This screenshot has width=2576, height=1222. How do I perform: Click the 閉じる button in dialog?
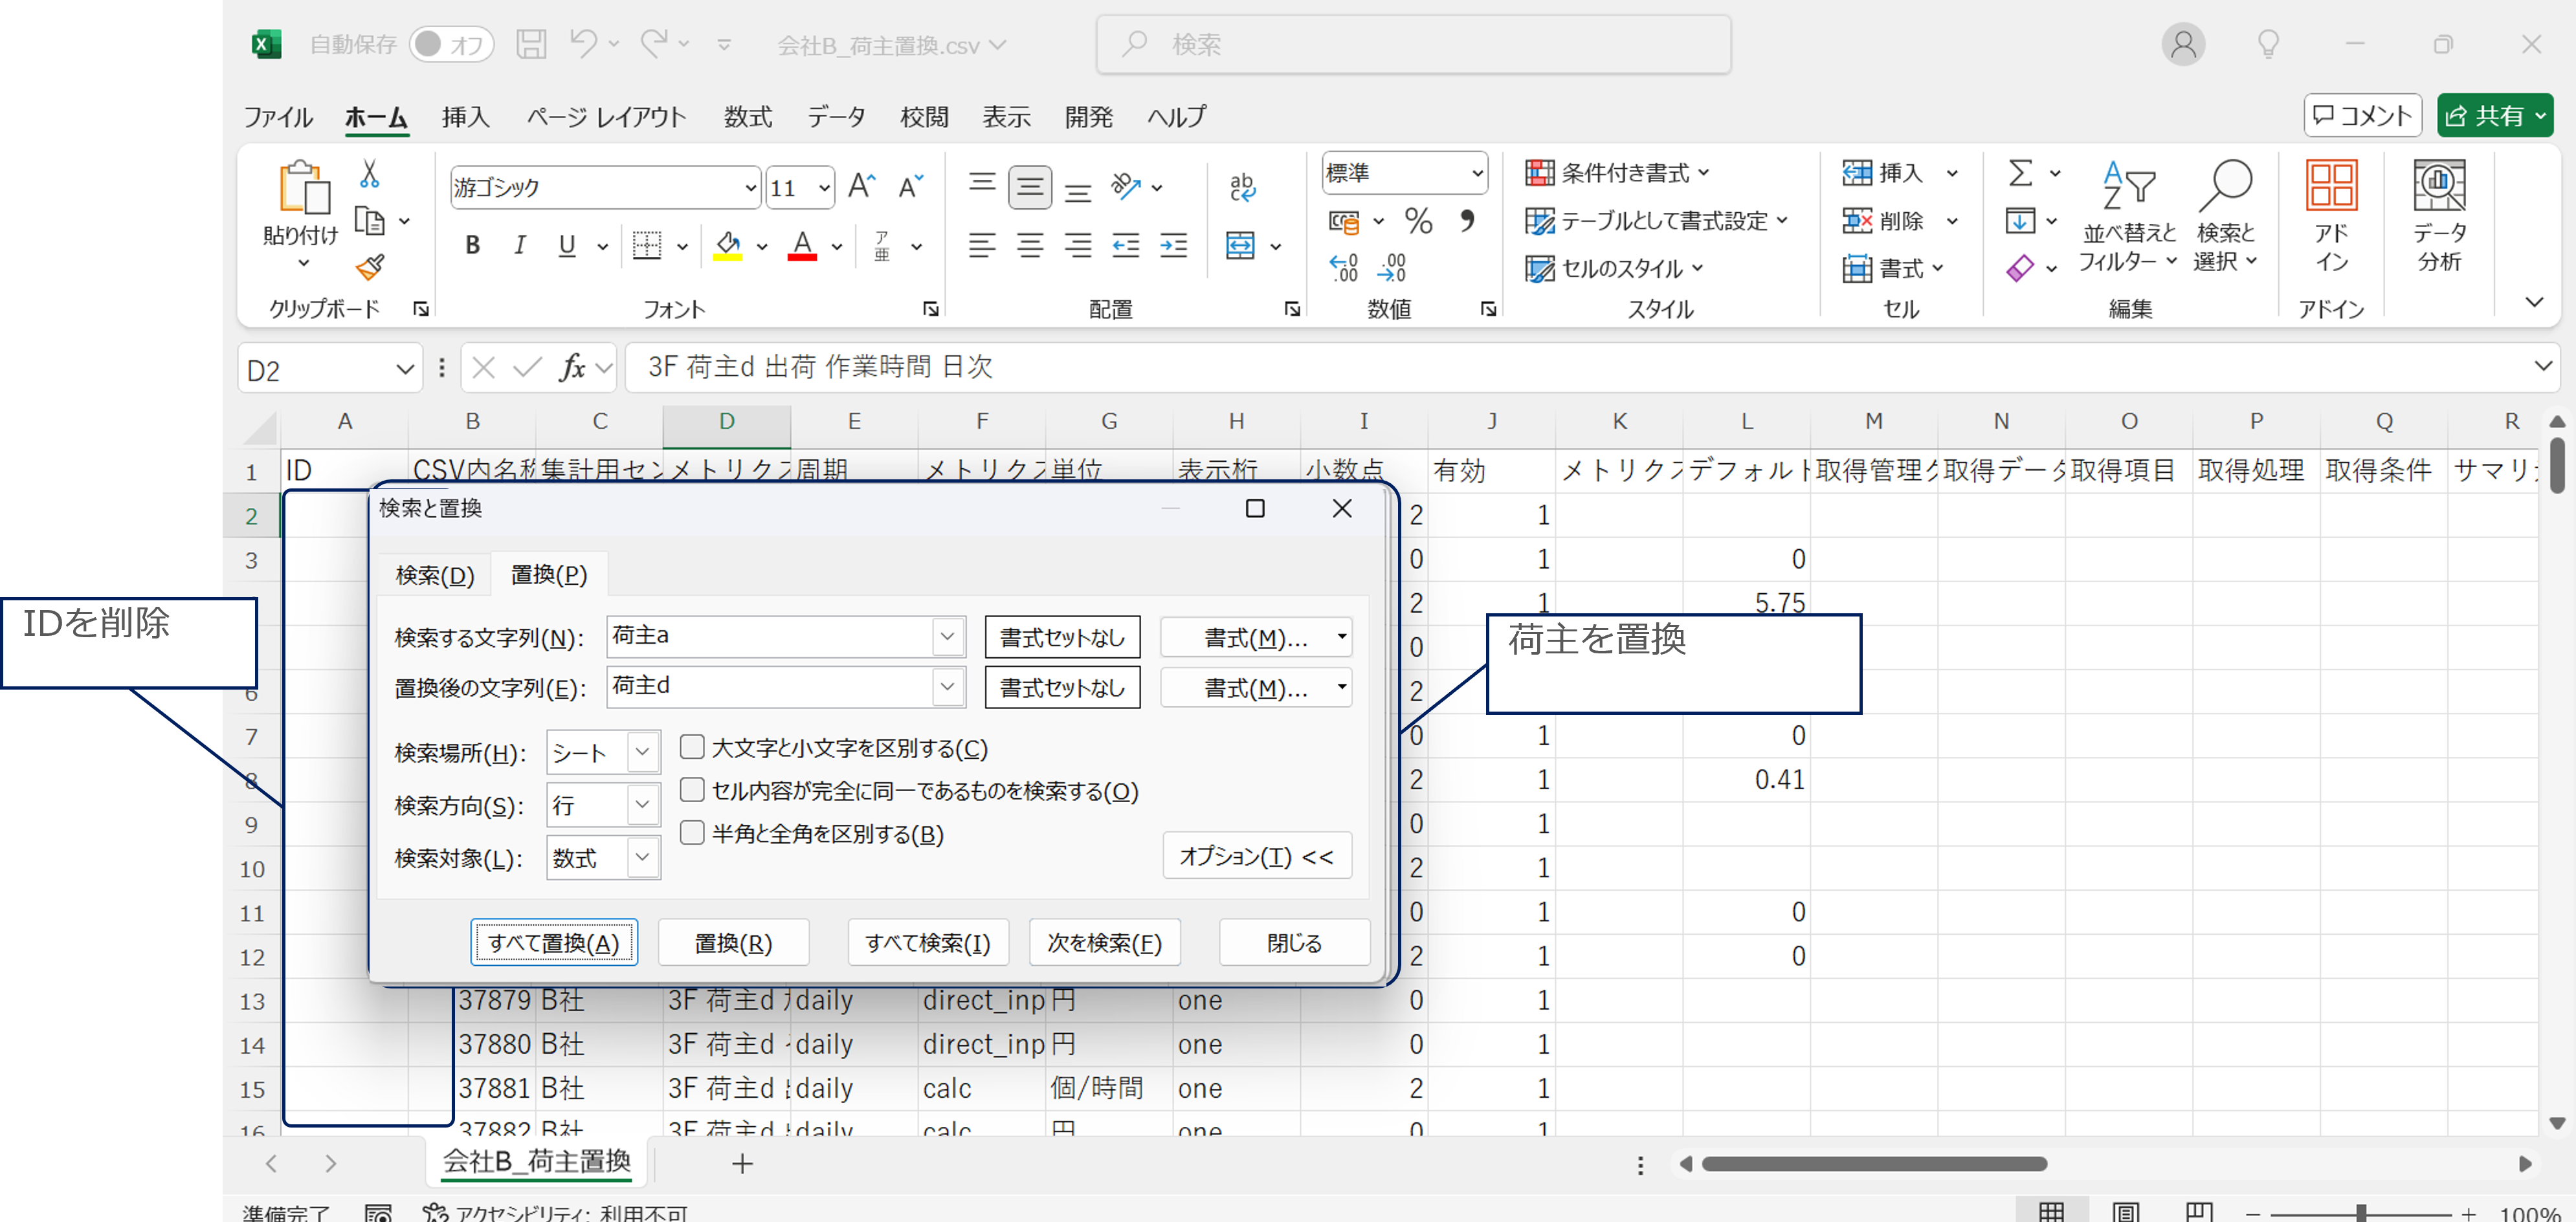coord(1294,943)
